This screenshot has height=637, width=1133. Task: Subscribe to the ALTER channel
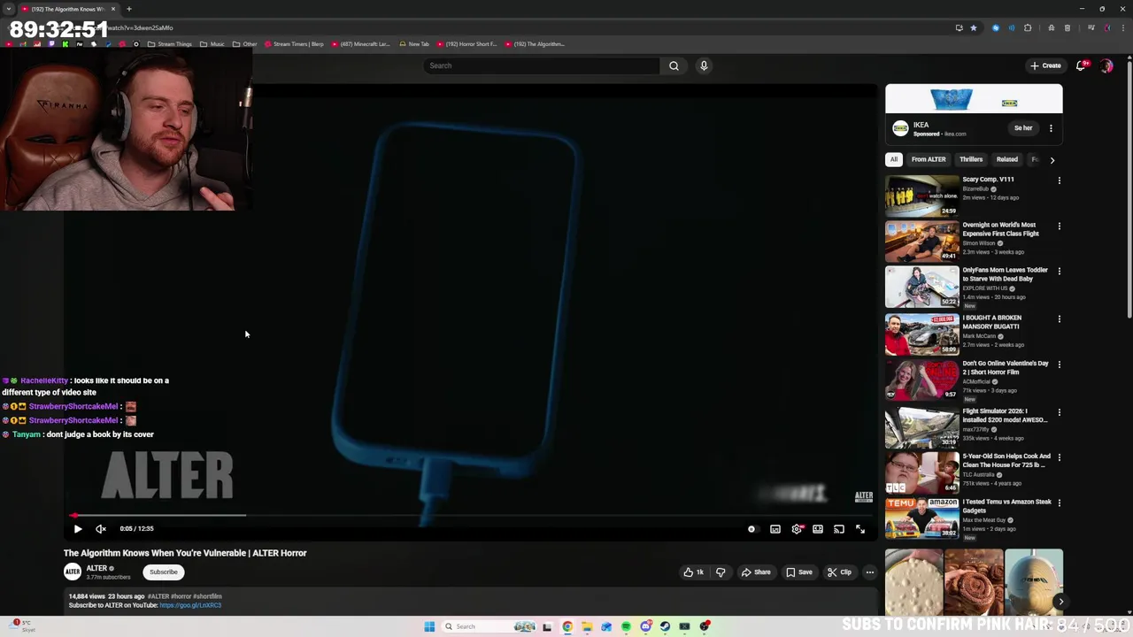(x=164, y=572)
